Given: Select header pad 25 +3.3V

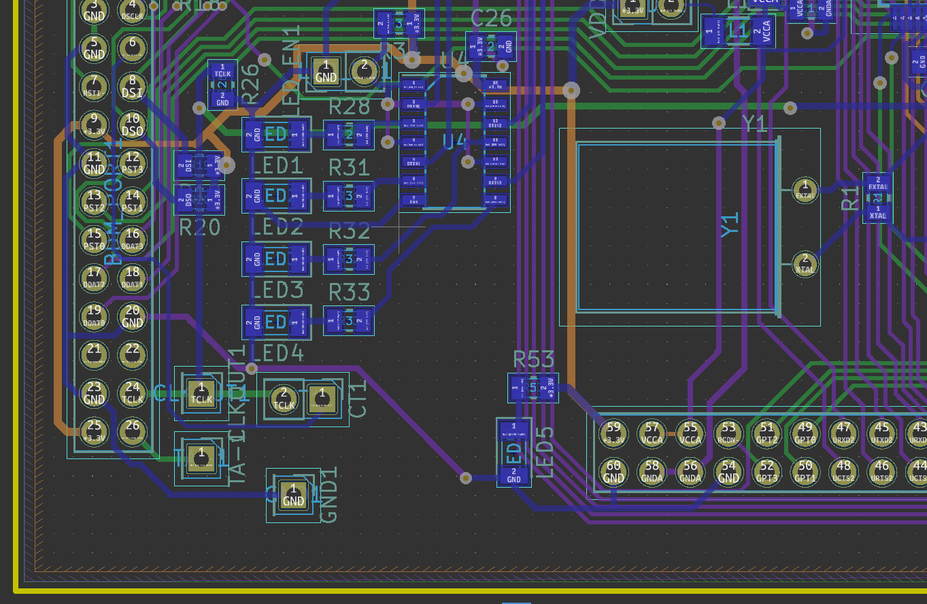Looking at the screenshot, I should (94, 431).
